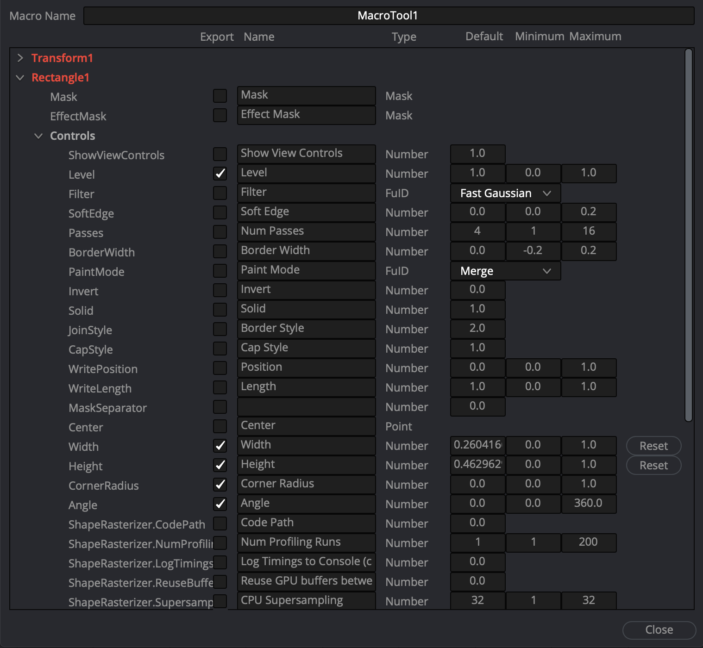Toggle the ShapeRasterizer.CodePath export checkbox

pyautogui.click(x=220, y=523)
